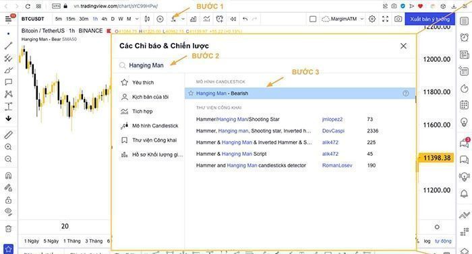This screenshot has height=254, width=472.
Task: Expand the indicators favorites dropdown arrow
Action: pyautogui.click(x=183, y=19)
